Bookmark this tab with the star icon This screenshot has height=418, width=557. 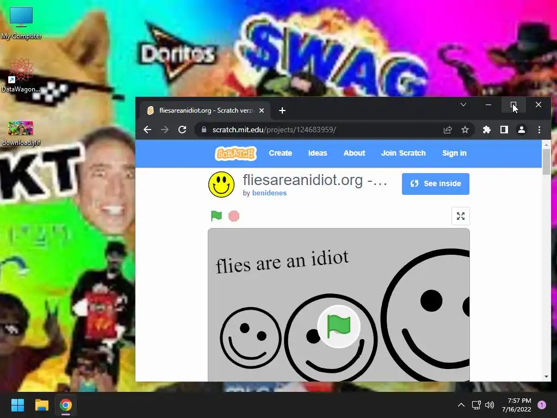[465, 130]
